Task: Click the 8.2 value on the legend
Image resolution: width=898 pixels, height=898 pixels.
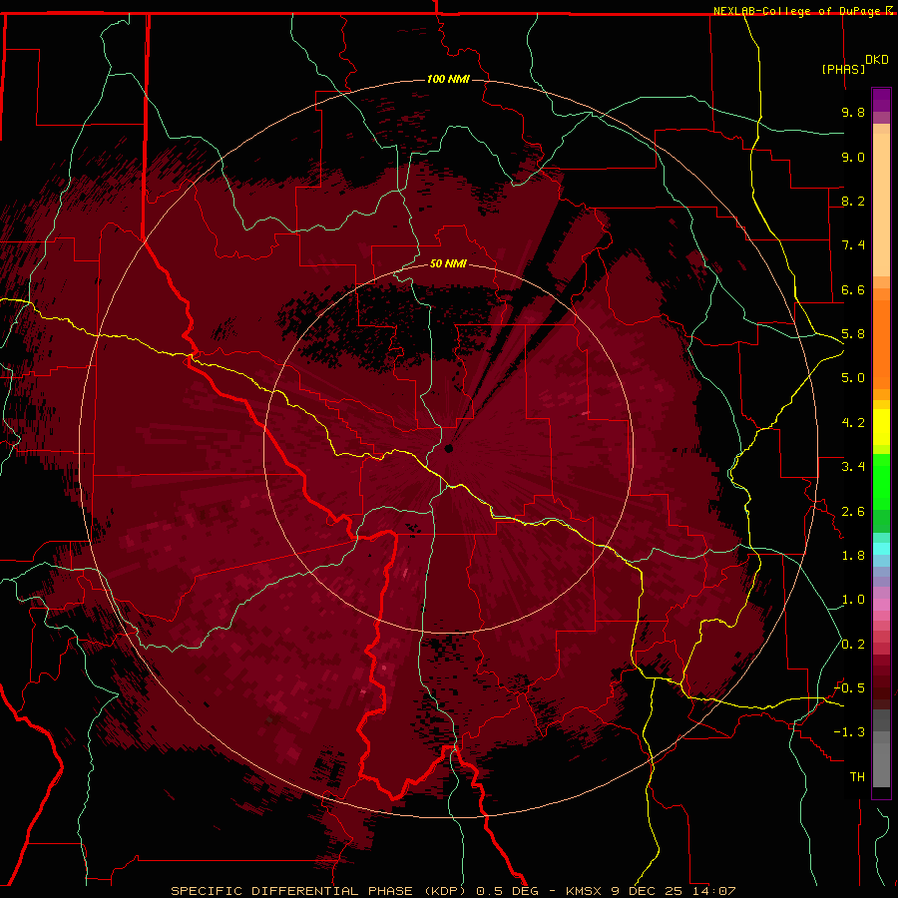Action: 853,201
